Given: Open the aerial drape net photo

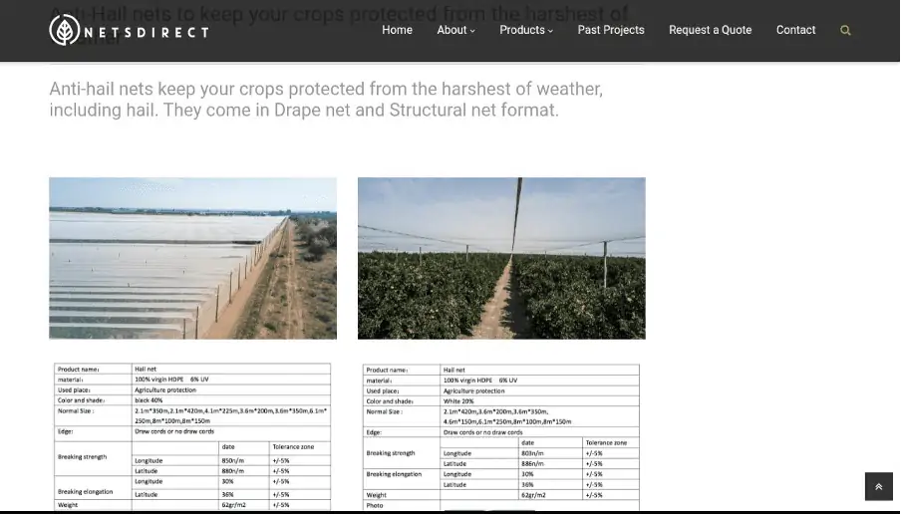Looking at the screenshot, I should click(192, 258).
